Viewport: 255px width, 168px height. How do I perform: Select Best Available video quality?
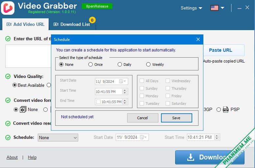[x=14, y=85]
